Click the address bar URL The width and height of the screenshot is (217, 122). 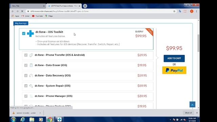(x=59, y=11)
